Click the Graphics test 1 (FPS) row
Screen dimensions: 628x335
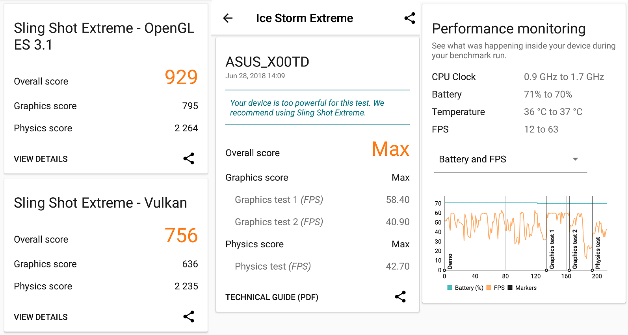[279, 200]
